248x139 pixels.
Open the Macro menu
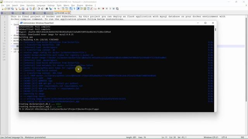[66, 5]
